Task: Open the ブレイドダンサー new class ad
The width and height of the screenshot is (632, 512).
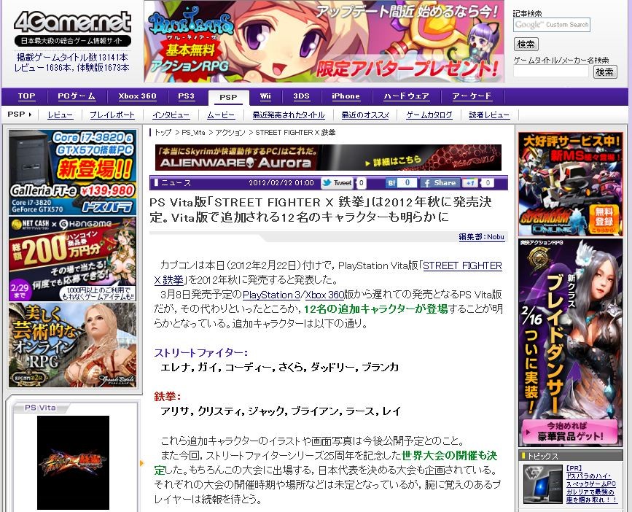Action: tap(571, 343)
